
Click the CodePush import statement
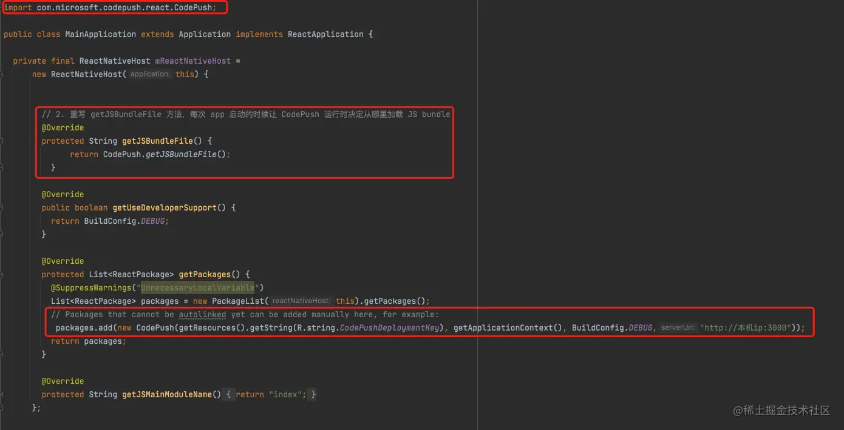109,7
